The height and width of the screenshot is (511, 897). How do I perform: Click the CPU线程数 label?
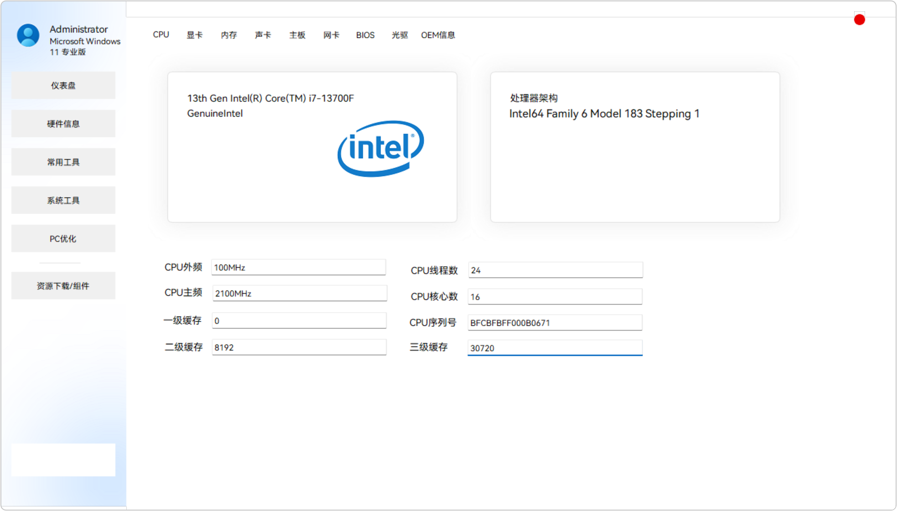pyautogui.click(x=434, y=270)
